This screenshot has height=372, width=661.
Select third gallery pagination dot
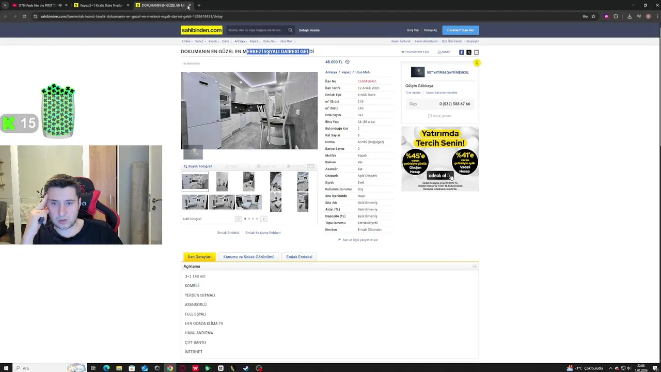point(253,219)
